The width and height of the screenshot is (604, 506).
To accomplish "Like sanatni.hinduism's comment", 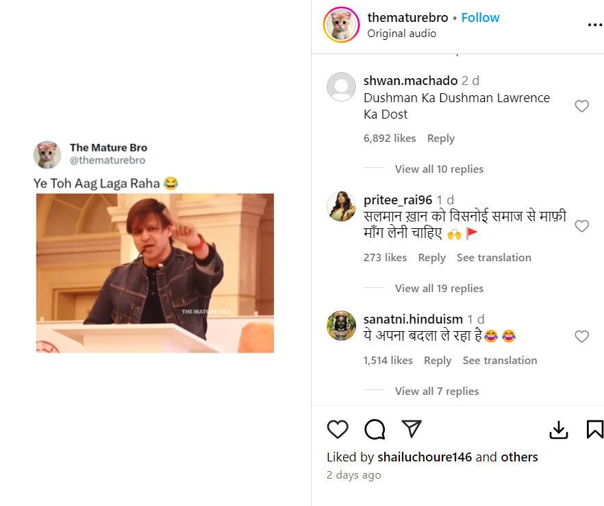I will pyautogui.click(x=581, y=336).
